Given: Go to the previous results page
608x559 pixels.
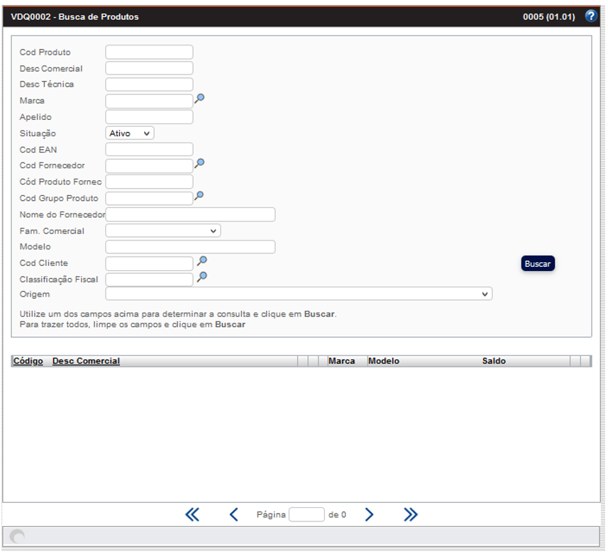Looking at the screenshot, I should (x=233, y=515).
